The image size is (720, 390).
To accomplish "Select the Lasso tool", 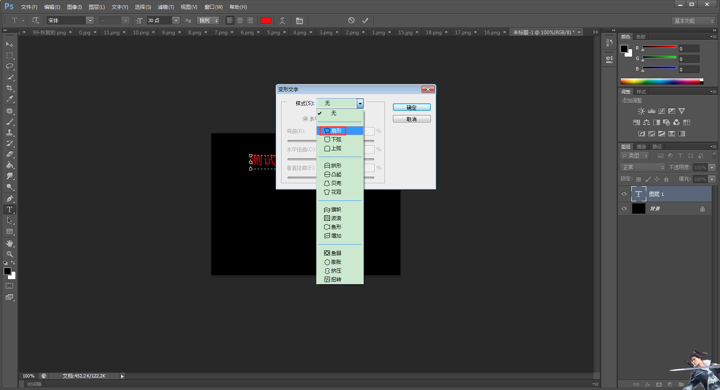I will pyautogui.click(x=10, y=66).
